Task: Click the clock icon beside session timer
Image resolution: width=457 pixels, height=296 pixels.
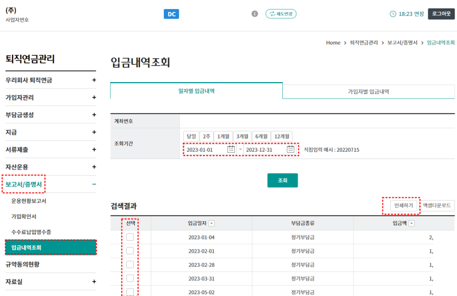Action: [x=393, y=14]
